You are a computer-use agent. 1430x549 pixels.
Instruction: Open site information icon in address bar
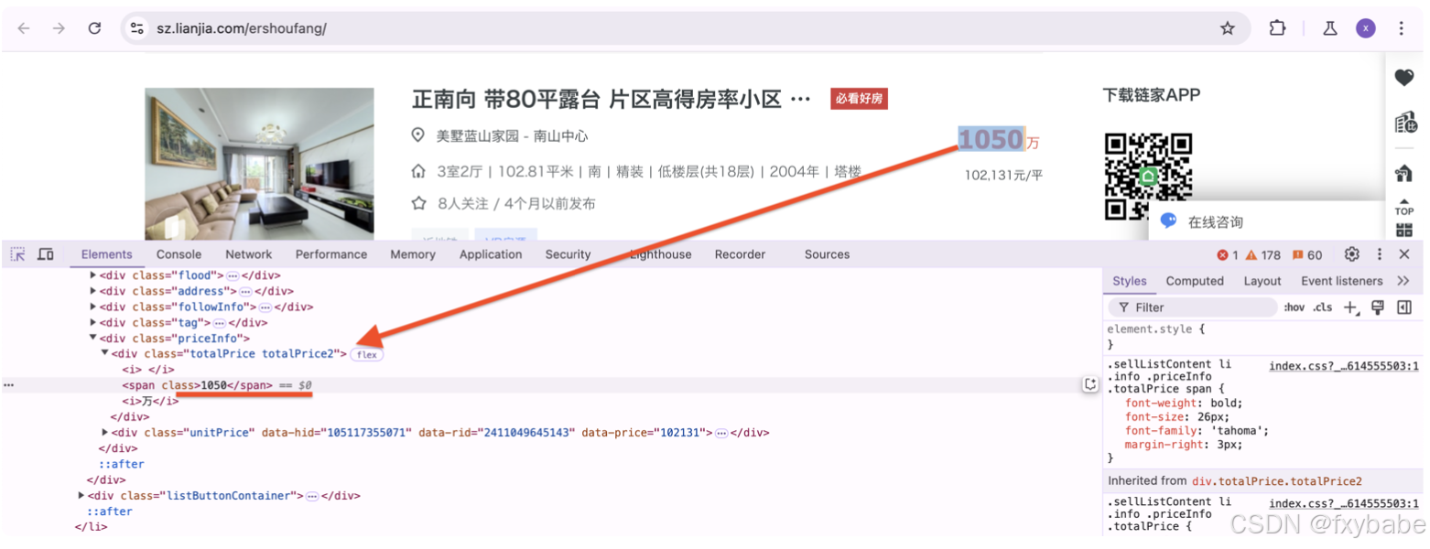(x=136, y=28)
